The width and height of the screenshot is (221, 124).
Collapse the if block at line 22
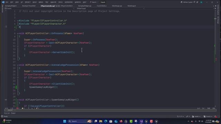pos(18,77)
